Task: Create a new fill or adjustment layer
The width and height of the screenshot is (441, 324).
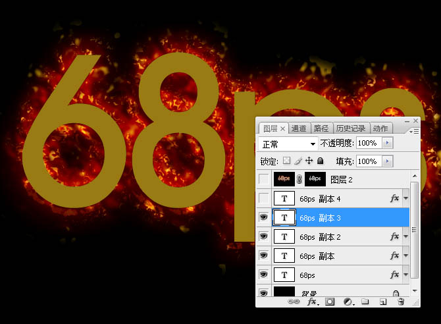Action: 349,302
